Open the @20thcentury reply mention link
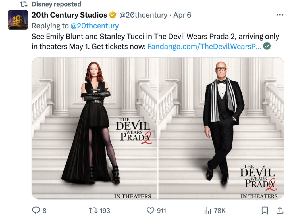The image size is (291, 220). coord(94,26)
